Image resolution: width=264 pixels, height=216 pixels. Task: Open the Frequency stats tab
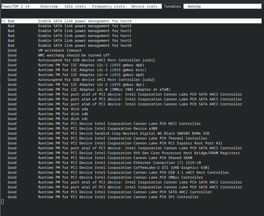click(108, 7)
